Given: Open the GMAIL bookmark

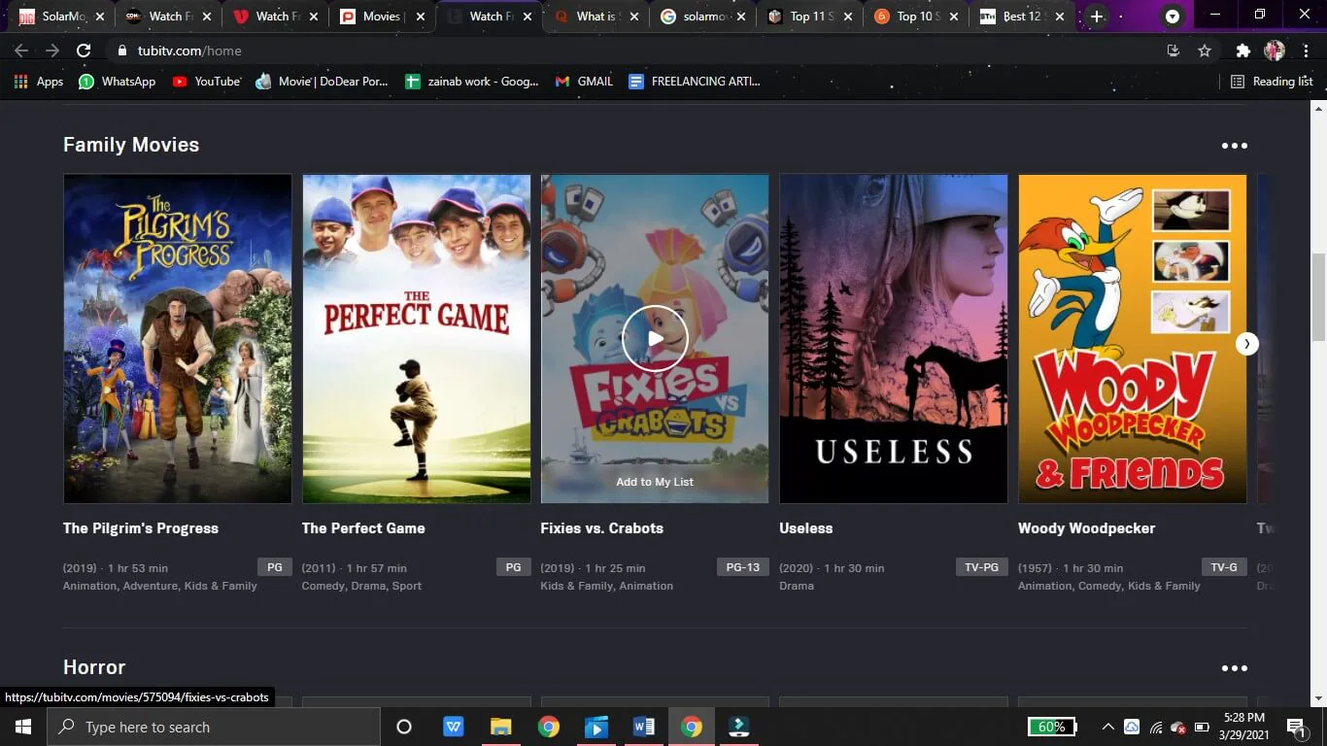Looking at the screenshot, I should 584,82.
